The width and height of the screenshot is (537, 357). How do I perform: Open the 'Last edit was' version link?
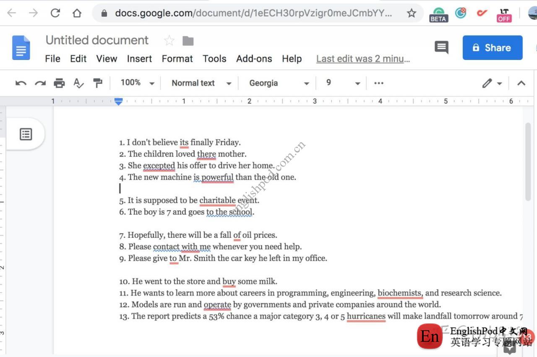point(363,59)
